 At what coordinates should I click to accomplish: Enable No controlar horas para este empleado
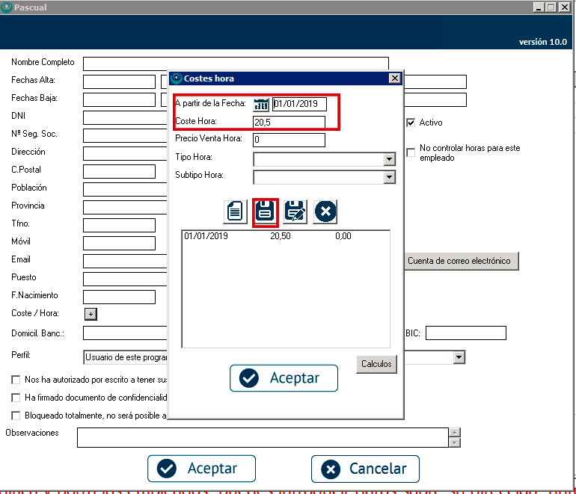pos(411,153)
